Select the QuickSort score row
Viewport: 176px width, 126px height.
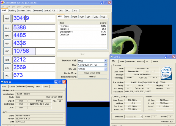pos(82,35)
